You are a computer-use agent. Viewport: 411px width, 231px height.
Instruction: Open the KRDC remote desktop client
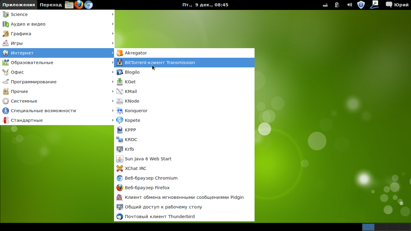(x=184, y=140)
